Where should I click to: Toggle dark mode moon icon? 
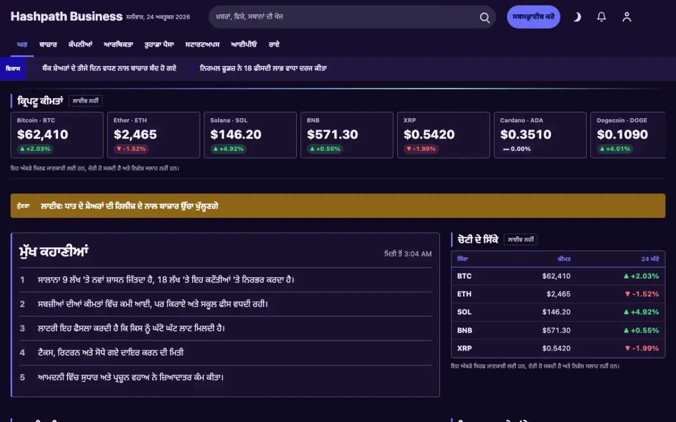(577, 17)
